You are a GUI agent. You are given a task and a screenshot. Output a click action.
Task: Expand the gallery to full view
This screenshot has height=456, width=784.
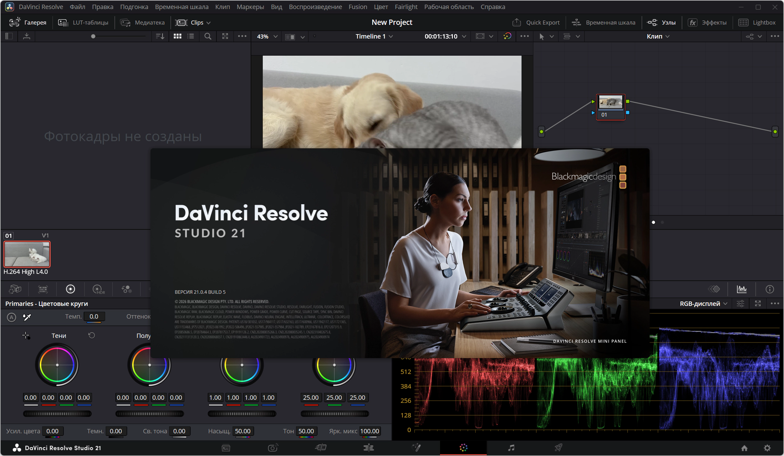pyautogui.click(x=225, y=36)
